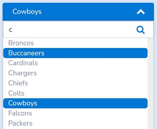The height and width of the screenshot is (129, 157).
Task: Toggle the highlighted Cowboys list option
Action: (76, 103)
